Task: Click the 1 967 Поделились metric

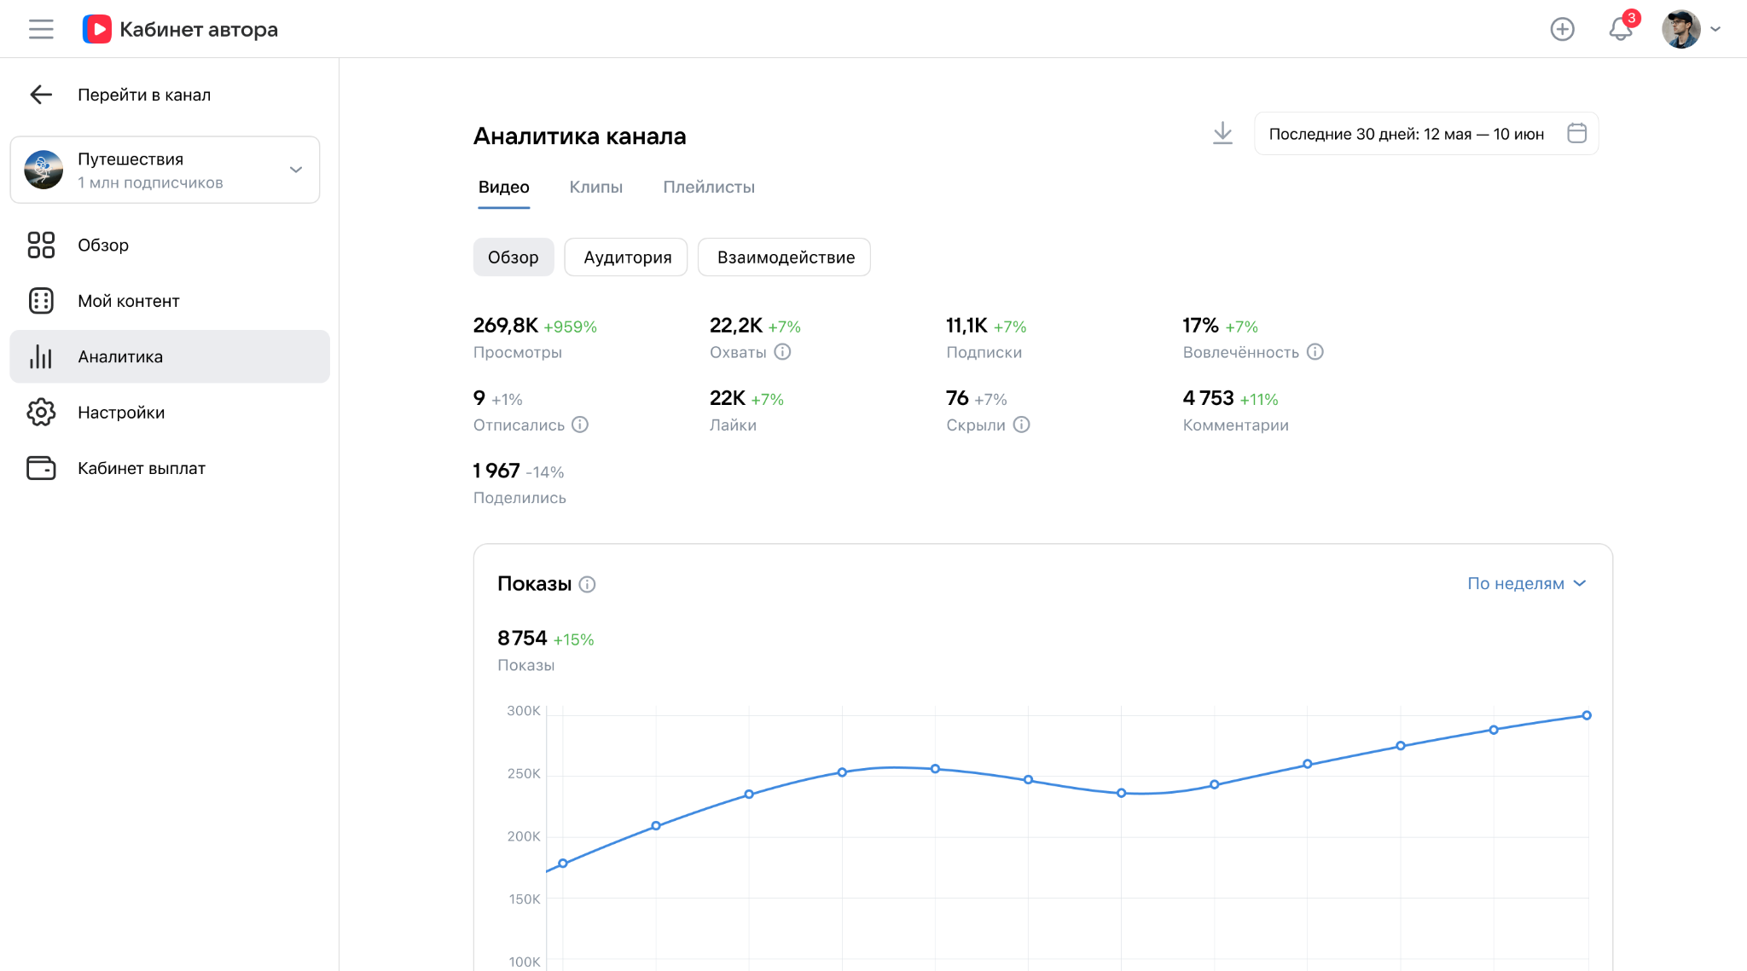Action: pyautogui.click(x=519, y=483)
